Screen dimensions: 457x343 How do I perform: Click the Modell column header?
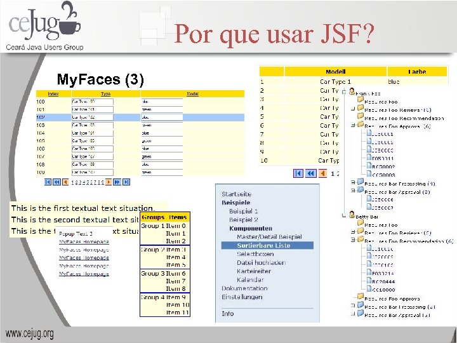(336, 71)
